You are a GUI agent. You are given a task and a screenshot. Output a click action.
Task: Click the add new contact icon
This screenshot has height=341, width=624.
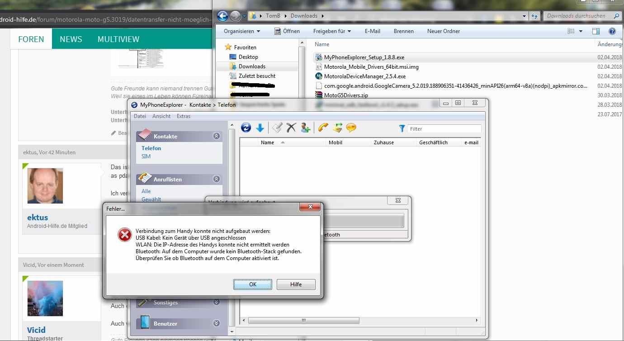[x=305, y=128]
